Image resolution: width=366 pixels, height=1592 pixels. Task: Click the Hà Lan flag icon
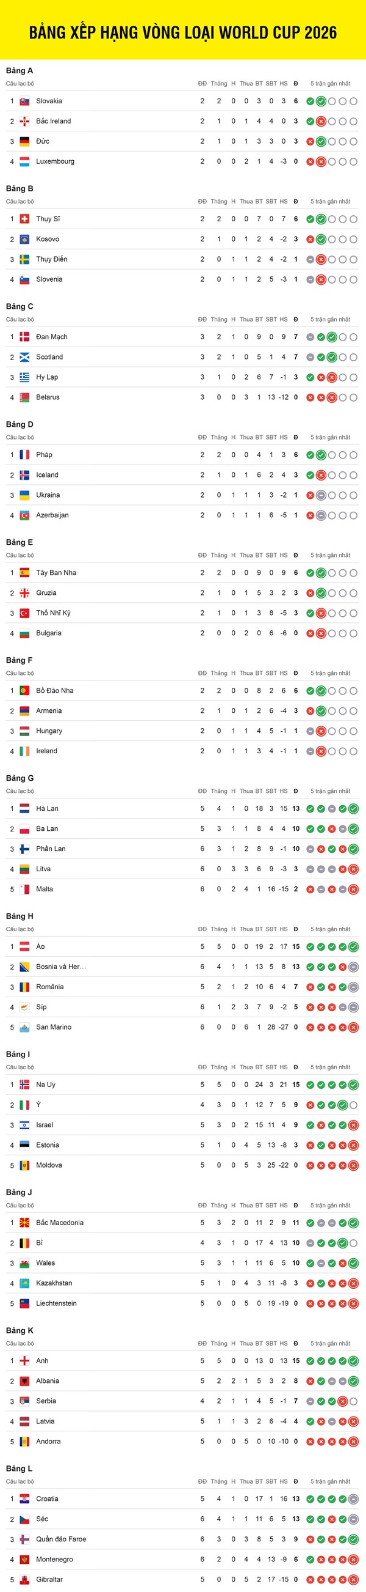24,809
